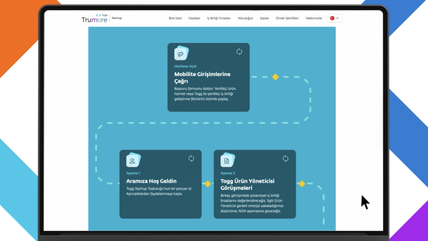Screen dimensions: 428x241
Task: Click the Togg Startup Topluluğu'nun description text
Action: pos(159,191)
